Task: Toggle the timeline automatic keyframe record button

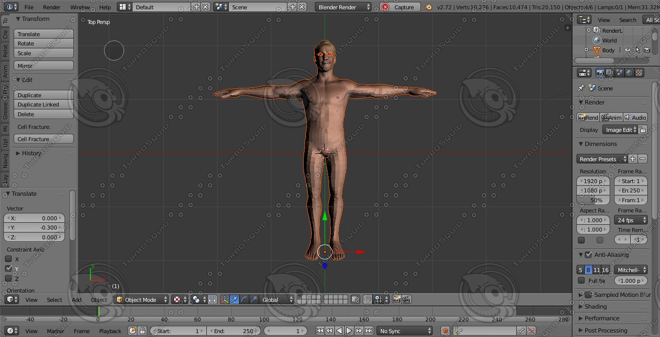Action: pos(445,331)
